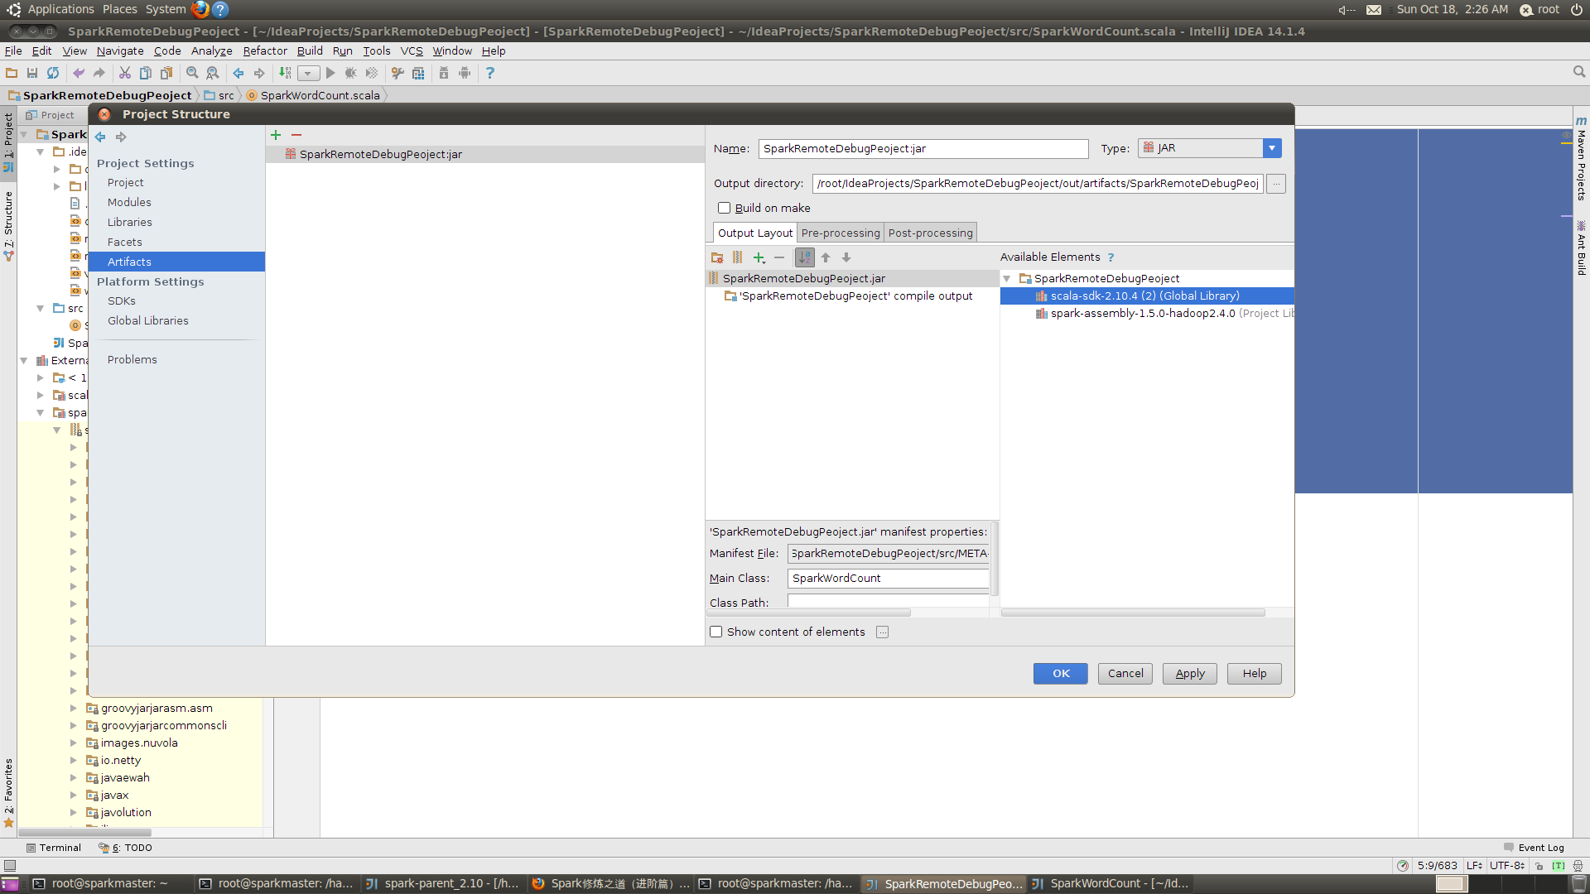Screen dimensions: 1590x894
Task: Expand the SparkRemoteDebugPeoject tree node
Action: [x=1008, y=278]
